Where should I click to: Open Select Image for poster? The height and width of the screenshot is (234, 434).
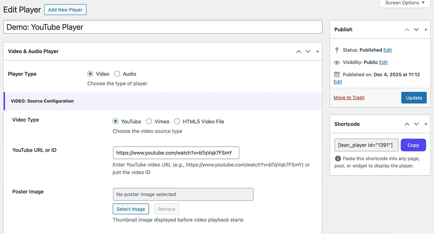coord(131,209)
